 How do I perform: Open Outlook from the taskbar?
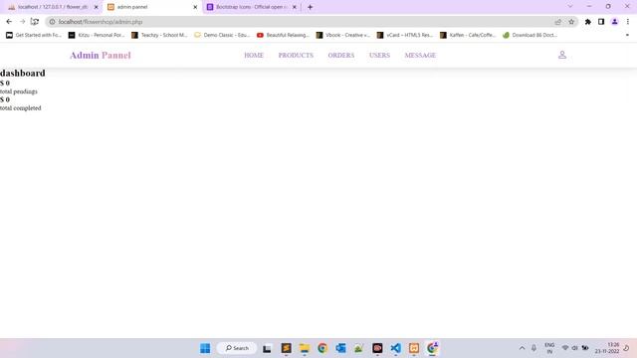click(340, 348)
